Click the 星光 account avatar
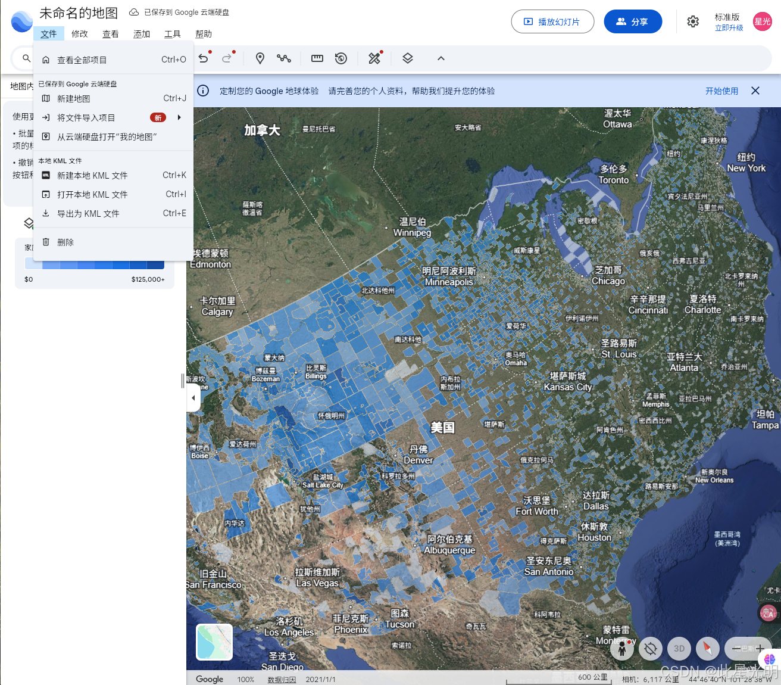 point(763,21)
